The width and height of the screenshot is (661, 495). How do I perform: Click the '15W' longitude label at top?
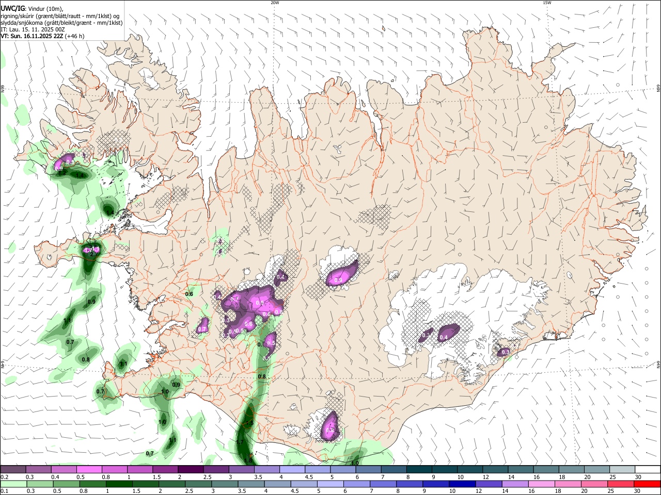547,3
